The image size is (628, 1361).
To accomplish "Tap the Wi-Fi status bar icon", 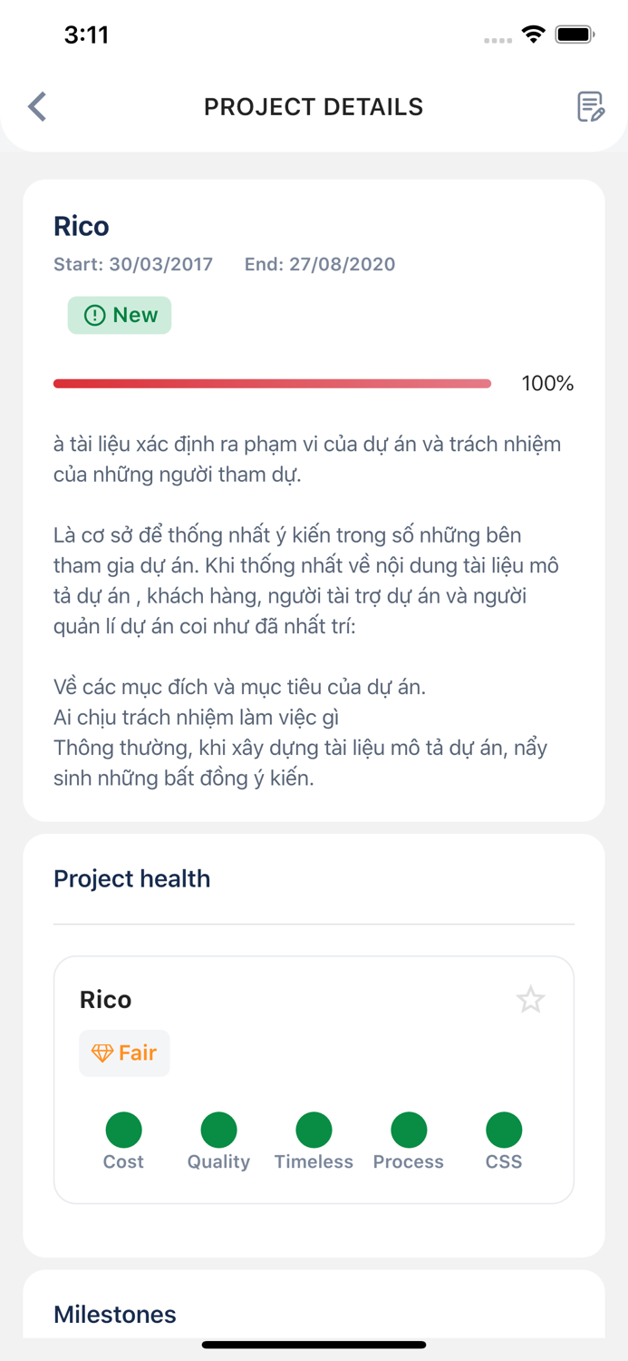I will (534, 34).
